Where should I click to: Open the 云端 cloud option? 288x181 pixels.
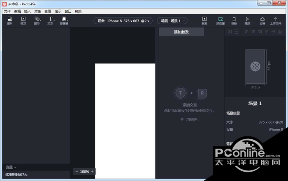click(262, 20)
